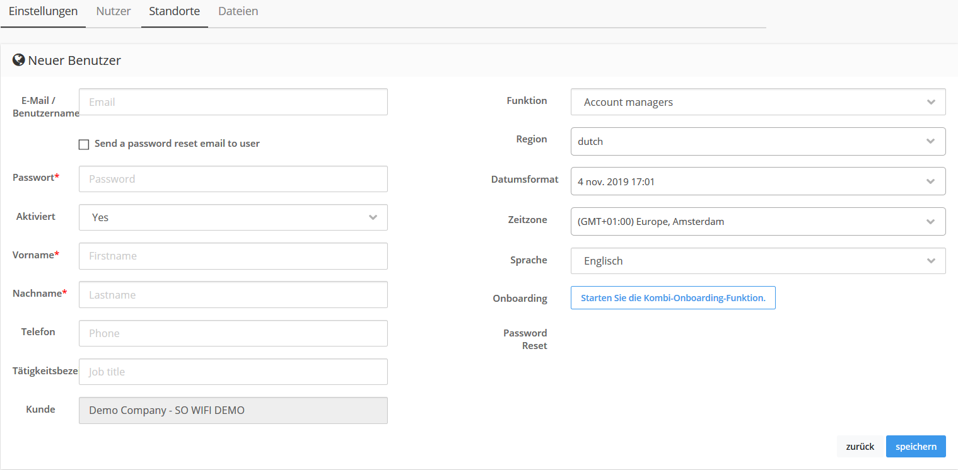958x470 pixels.
Task: Open the Aktiviert dropdown showing Yes
Action: [x=233, y=217]
